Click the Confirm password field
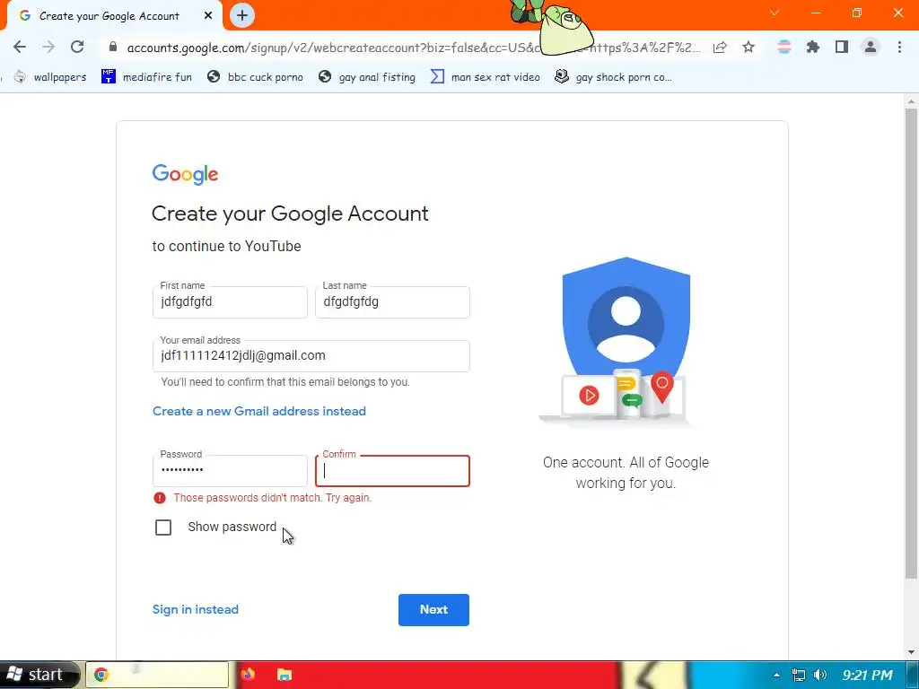This screenshot has height=689, width=919. pyautogui.click(x=392, y=471)
